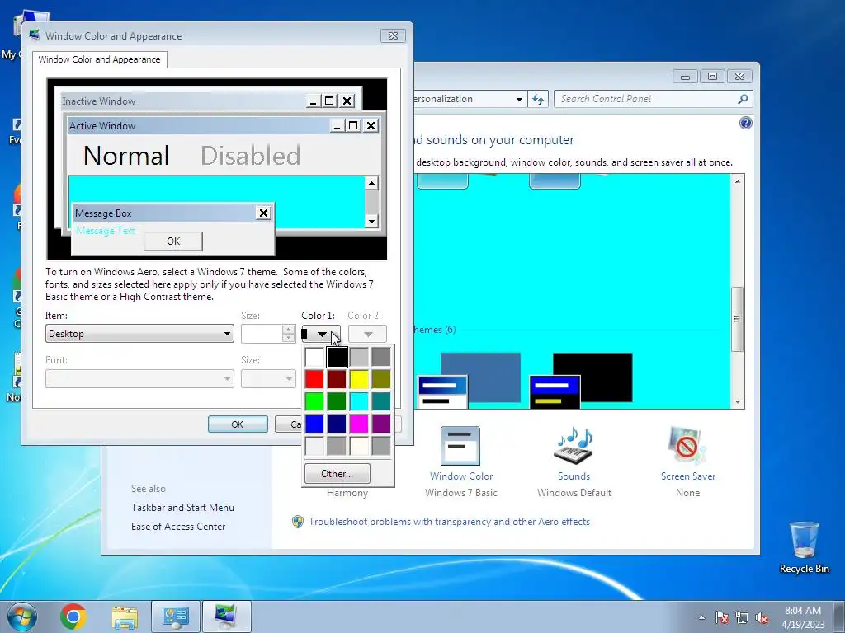
Task: Pick the purple color swatch
Action: pyautogui.click(x=381, y=424)
